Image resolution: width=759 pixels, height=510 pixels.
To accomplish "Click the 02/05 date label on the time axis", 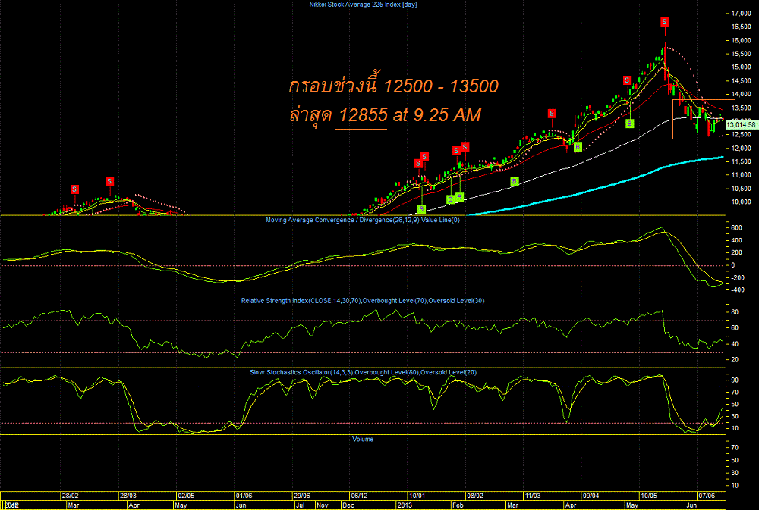I will (186, 496).
